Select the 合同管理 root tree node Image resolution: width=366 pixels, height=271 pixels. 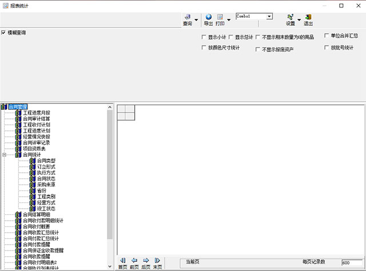[18, 107]
